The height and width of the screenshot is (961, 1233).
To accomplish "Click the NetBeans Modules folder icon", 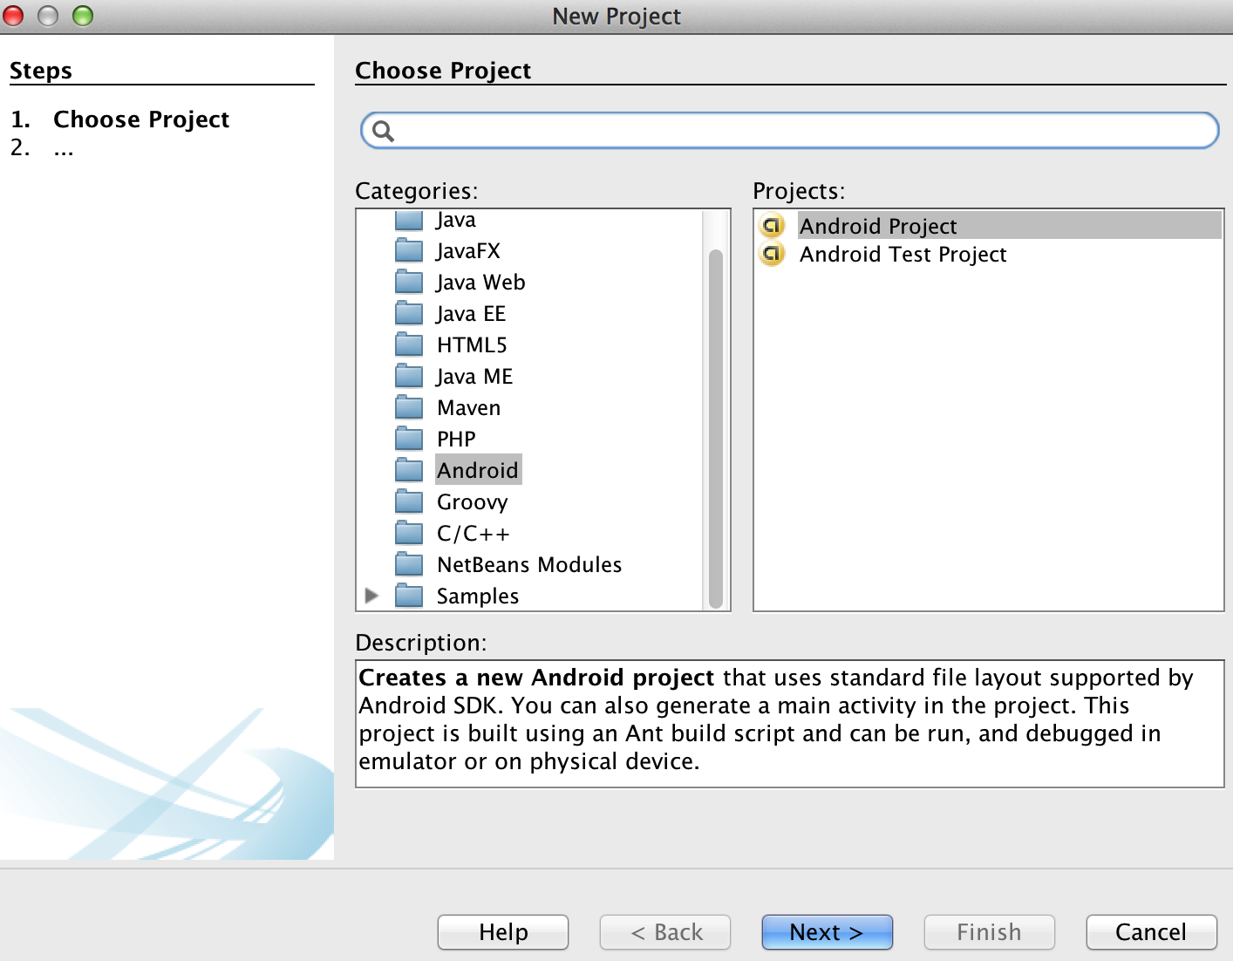I will tap(409, 565).
